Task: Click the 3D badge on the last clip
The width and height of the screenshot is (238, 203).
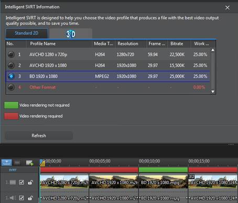Action: [x=191, y=177]
